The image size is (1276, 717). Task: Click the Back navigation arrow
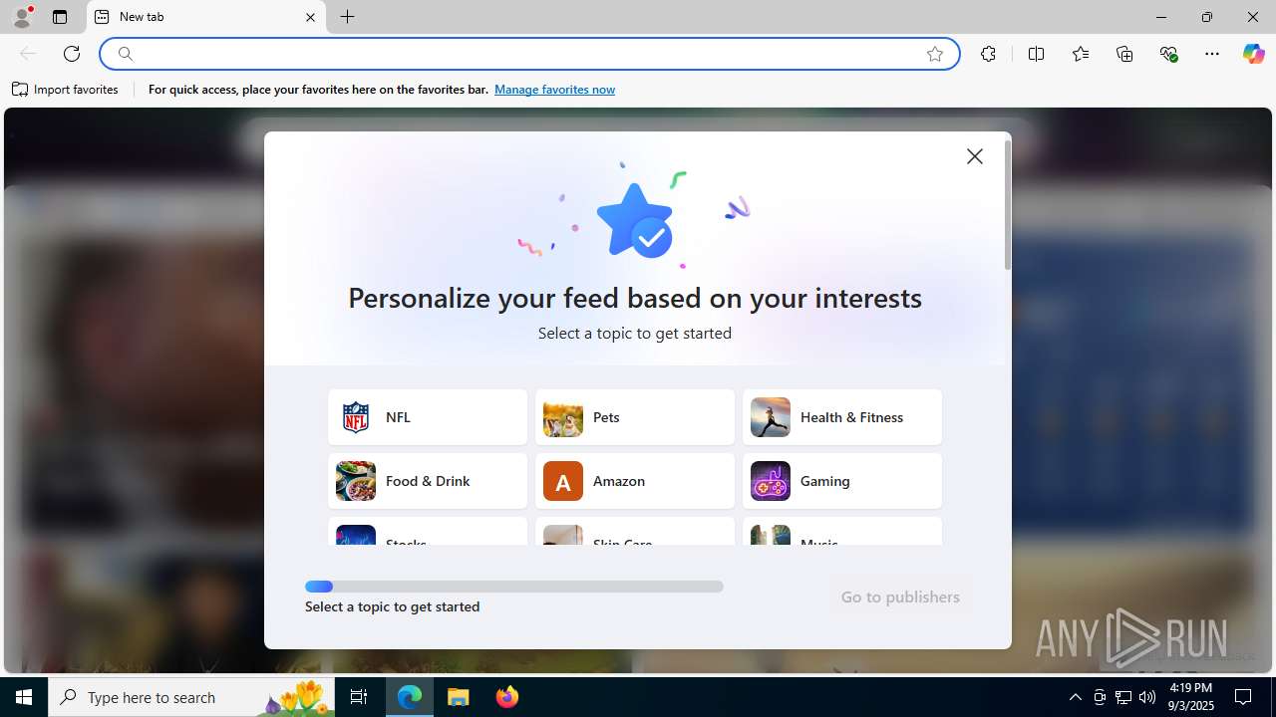(28, 54)
